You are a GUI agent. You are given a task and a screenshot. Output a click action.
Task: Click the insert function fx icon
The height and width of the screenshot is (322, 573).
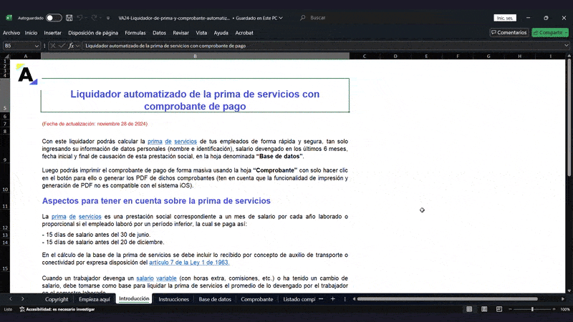click(x=71, y=45)
